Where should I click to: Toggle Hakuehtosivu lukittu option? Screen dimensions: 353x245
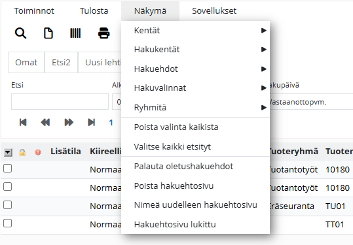coord(195,224)
